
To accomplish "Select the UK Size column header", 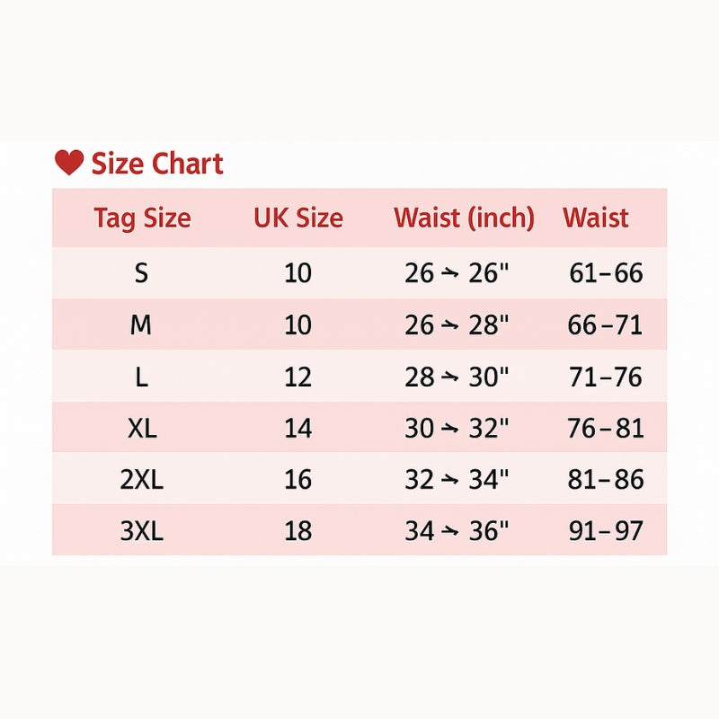I will (x=298, y=217).
